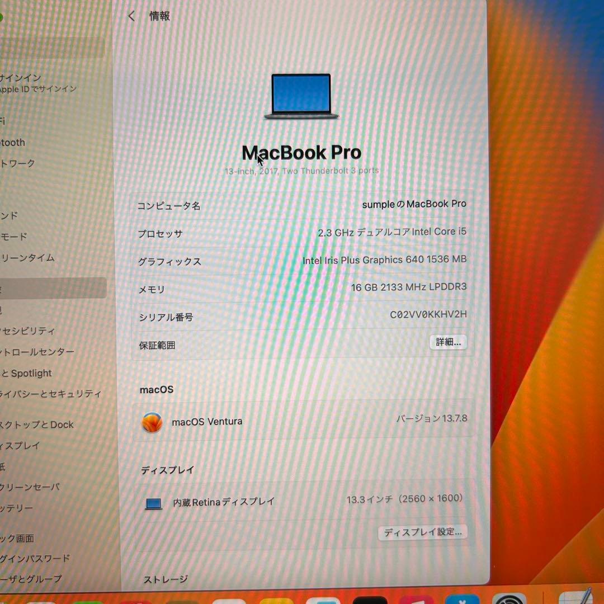The image size is (604, 604).
Task: Click the macOS Ventura app icon
Action: click(152, 421)
